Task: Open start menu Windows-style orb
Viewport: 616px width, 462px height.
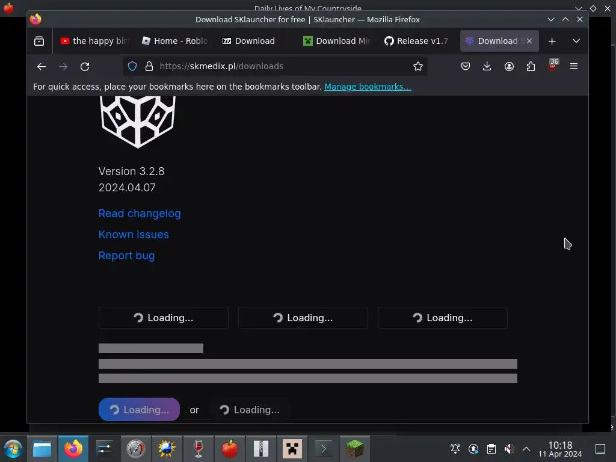Action: (13, 449)
